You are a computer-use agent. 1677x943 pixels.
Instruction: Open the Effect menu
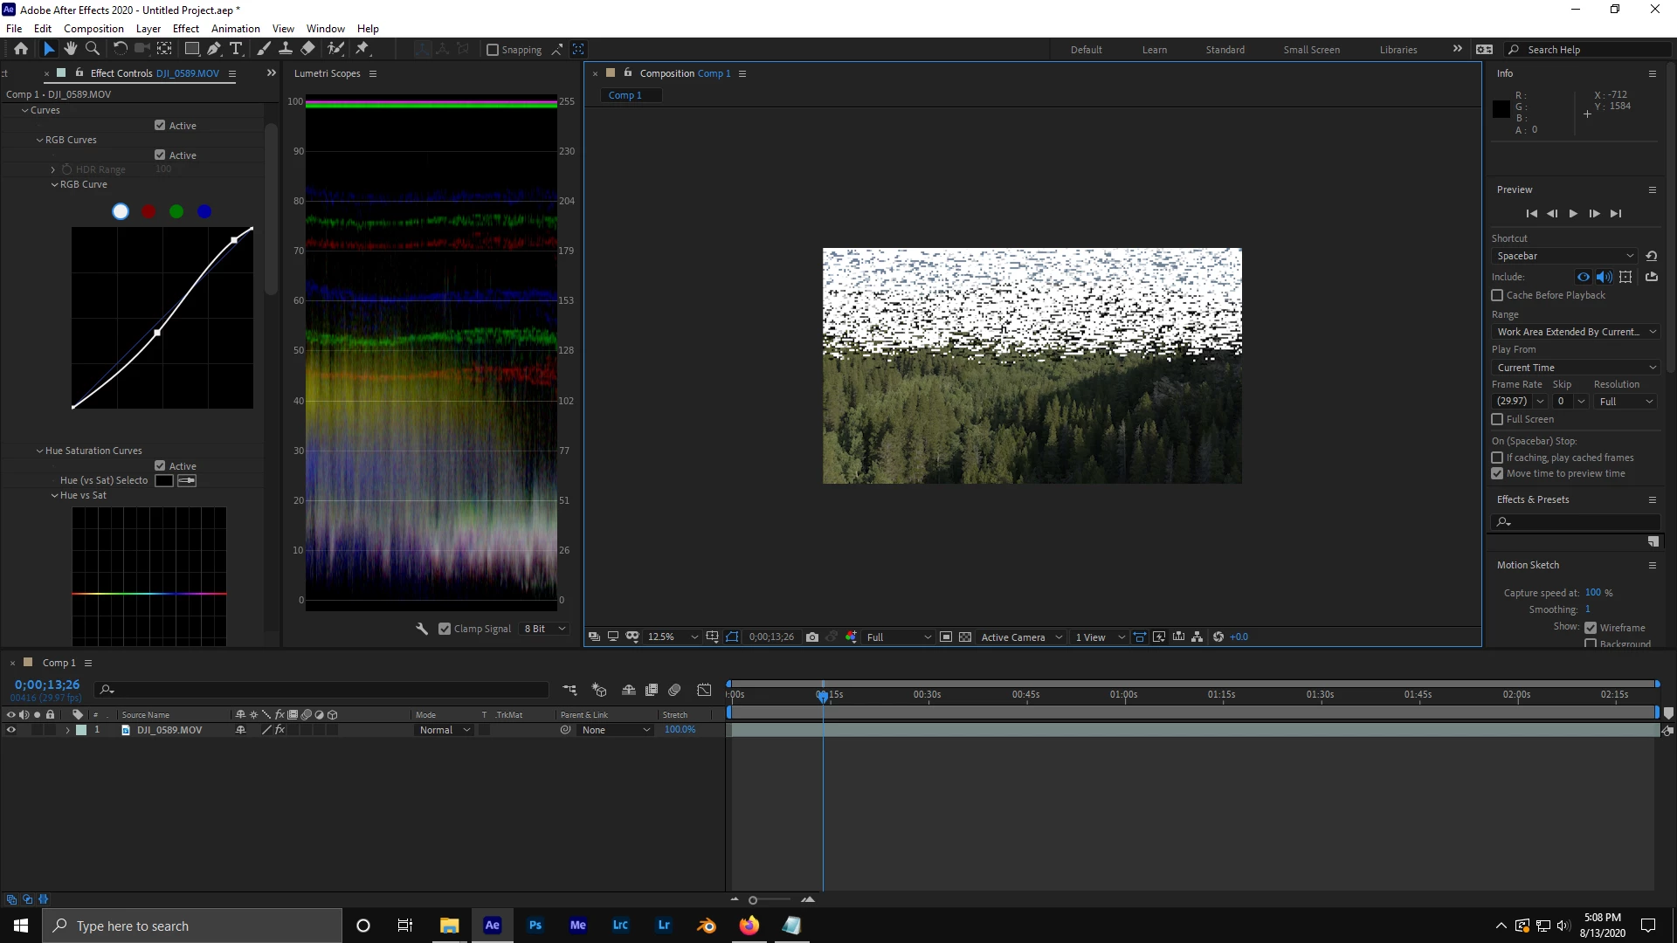185,29
